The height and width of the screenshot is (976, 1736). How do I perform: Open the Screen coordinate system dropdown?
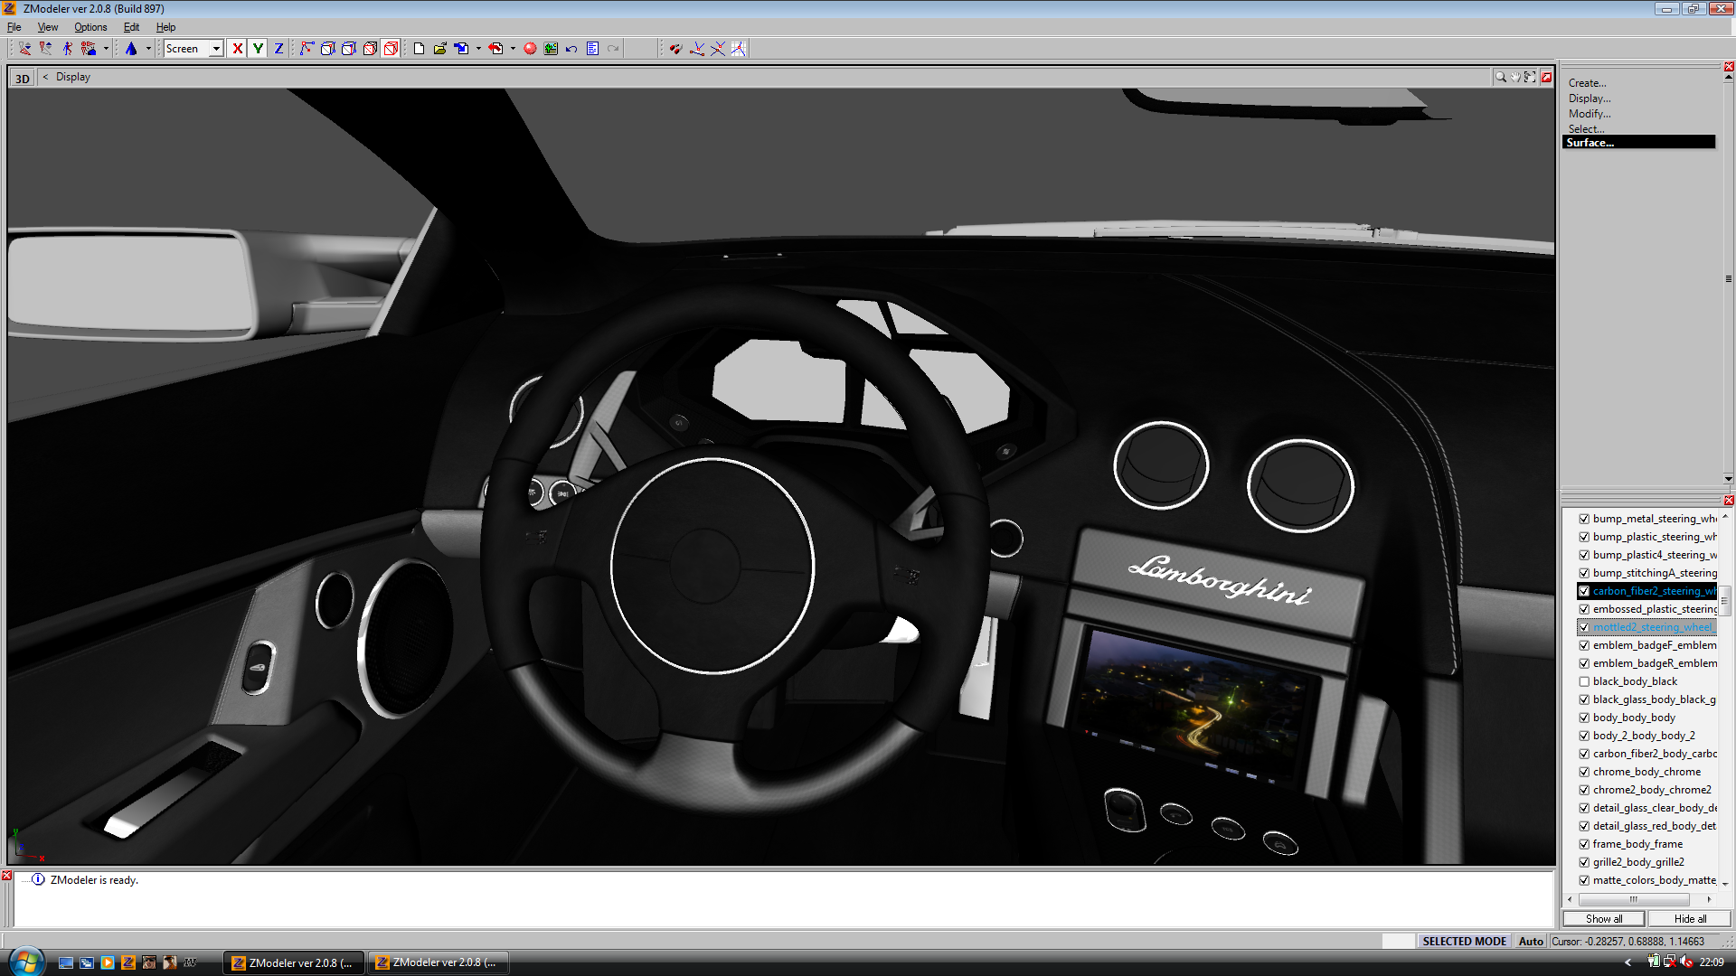tap(217, 49)
